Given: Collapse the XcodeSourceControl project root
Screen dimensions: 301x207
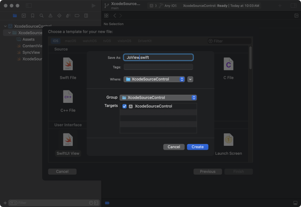Looking at the screenshot, I should 5,26.
